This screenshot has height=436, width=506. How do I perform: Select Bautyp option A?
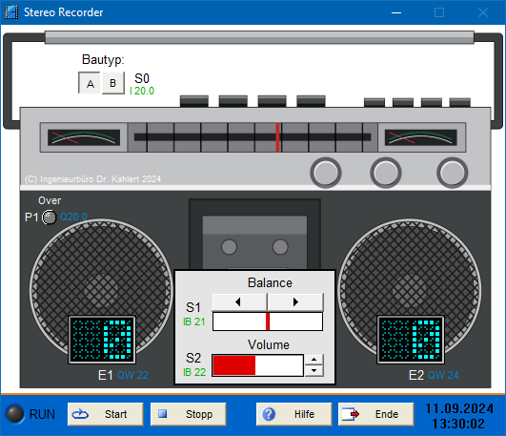tap(90, 83)
